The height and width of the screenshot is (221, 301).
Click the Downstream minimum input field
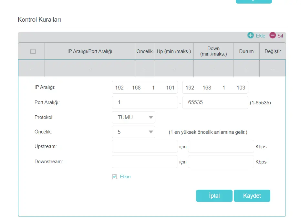click(x=145, y=162)
